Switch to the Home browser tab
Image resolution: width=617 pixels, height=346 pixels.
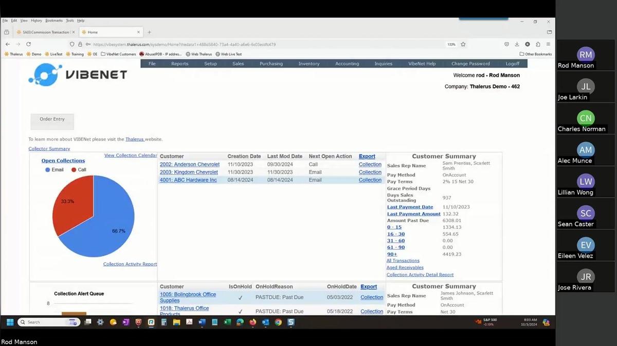coord(103,32)
